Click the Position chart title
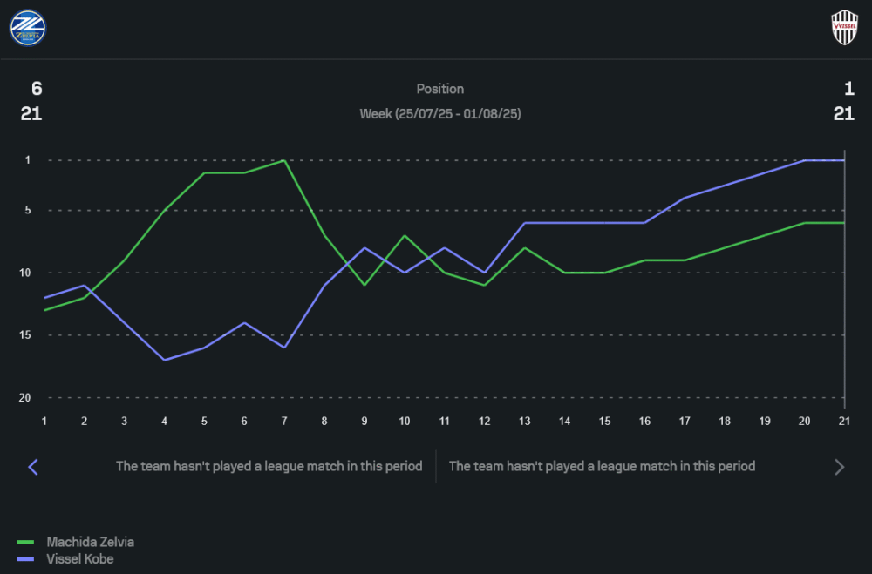The image size is (872, 574). coord(440,89)
